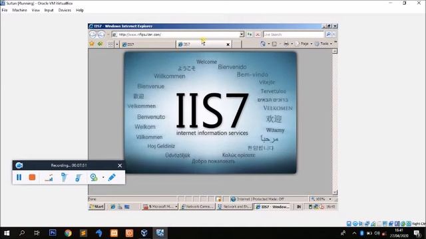The image size is (426, 239).
Task: Show hidden system tray icons chevron
Action: [354, 233]
